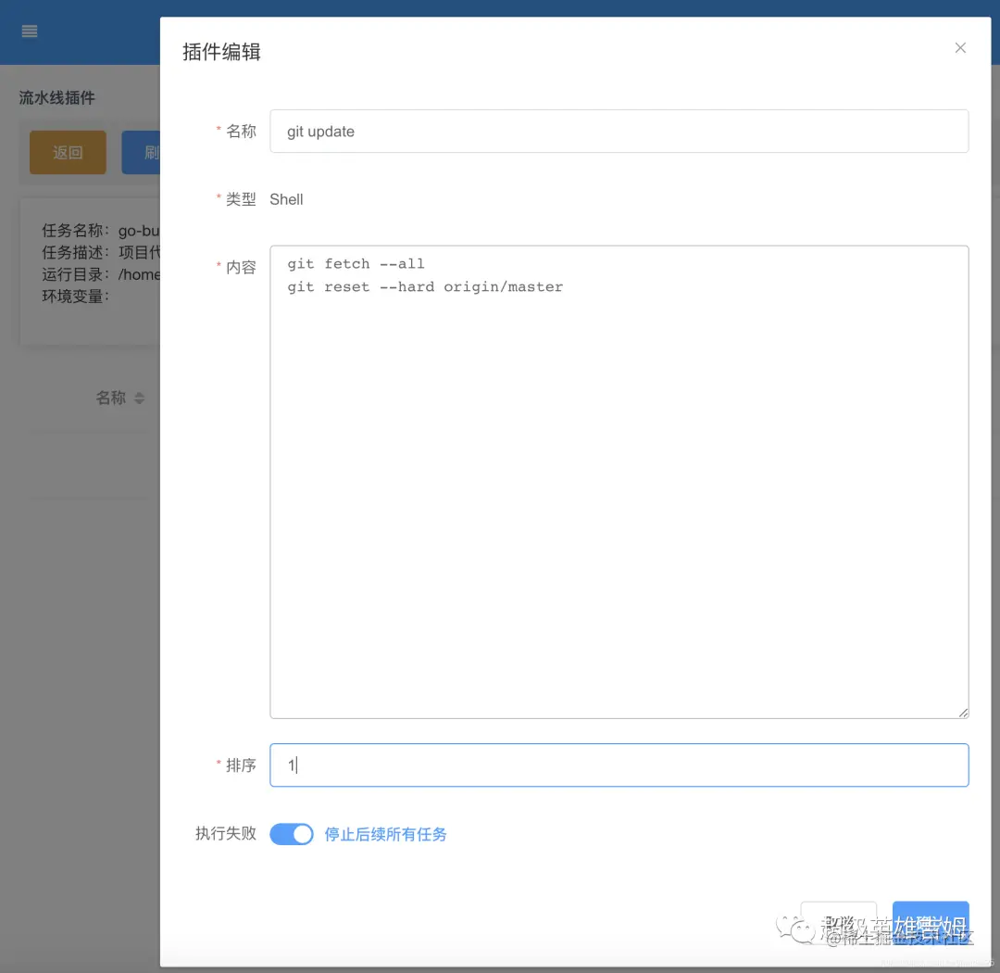Click the 插件编辑 dialog title
This screenshot has width=1000, height=973.
coord(221,52)
